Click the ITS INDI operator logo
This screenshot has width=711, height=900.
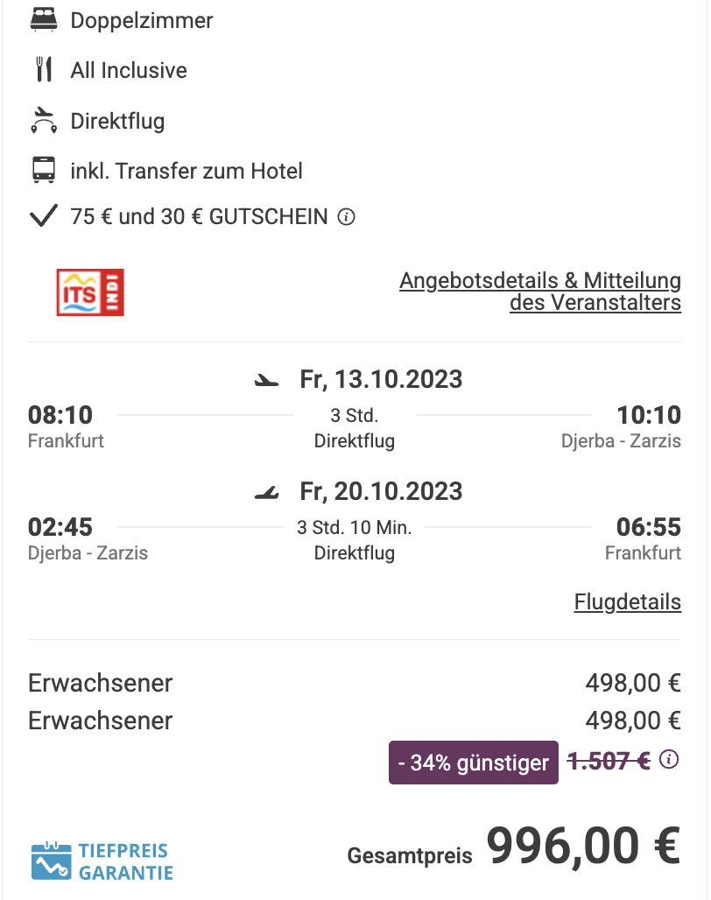pos(90,292)
